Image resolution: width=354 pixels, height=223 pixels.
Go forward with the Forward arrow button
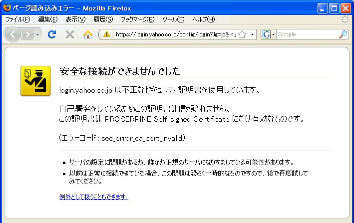coord(28,34)
